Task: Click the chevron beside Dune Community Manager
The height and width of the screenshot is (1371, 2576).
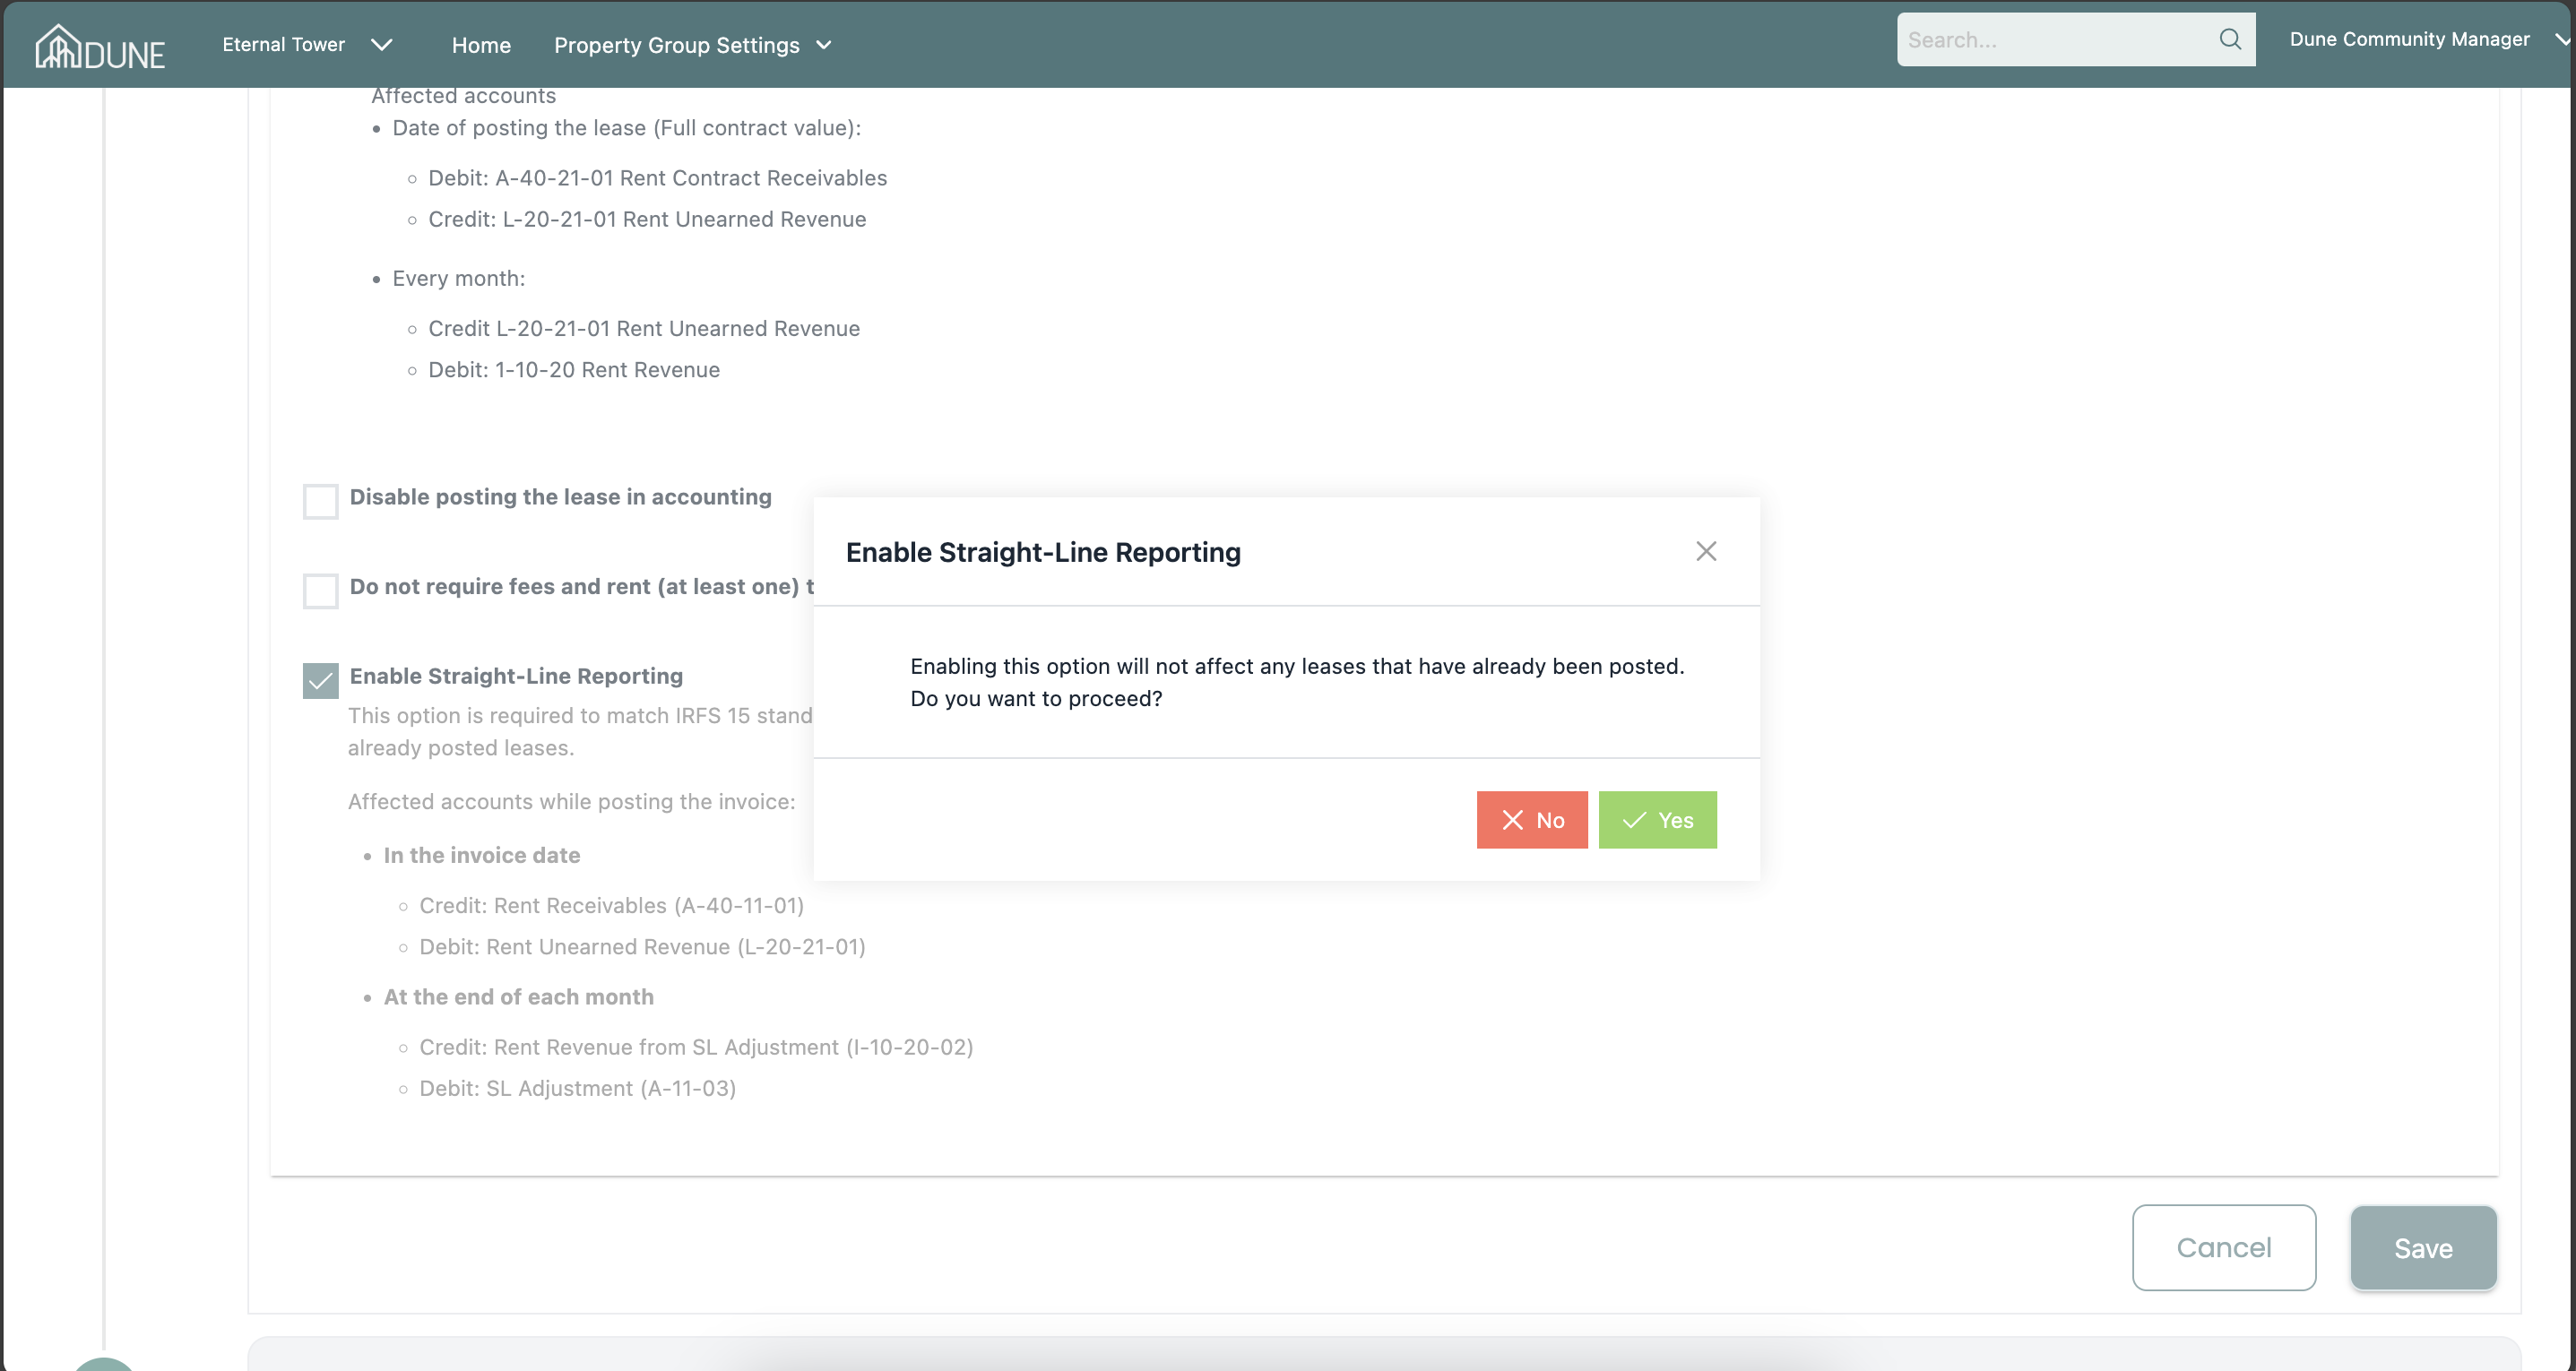Action: pos(2561,39)
